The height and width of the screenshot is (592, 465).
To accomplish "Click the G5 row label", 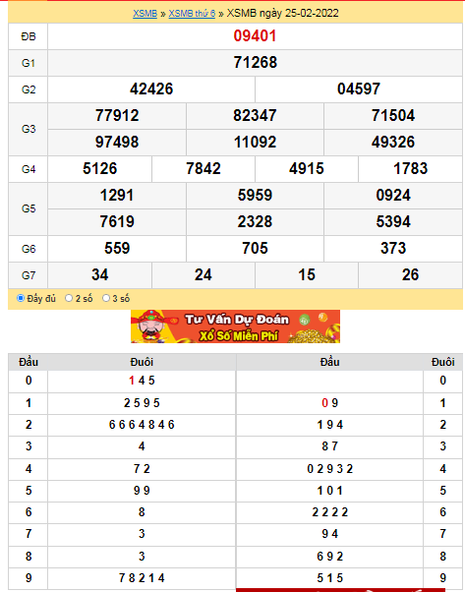I will [x=29, y=208].
